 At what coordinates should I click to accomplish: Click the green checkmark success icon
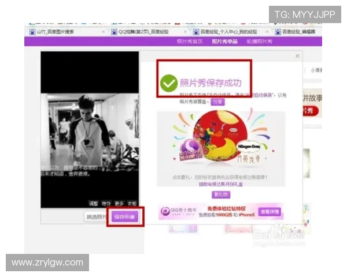pos(168,83)
